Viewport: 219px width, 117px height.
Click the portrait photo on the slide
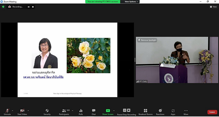click(x=45, y=53)
